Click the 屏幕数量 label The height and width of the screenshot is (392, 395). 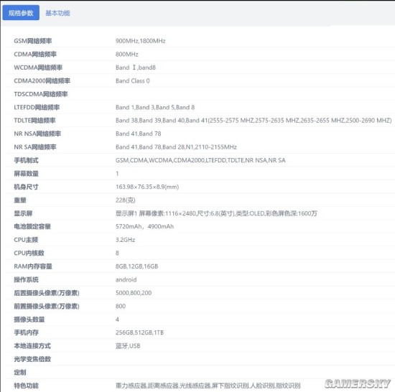coord(26,174)
